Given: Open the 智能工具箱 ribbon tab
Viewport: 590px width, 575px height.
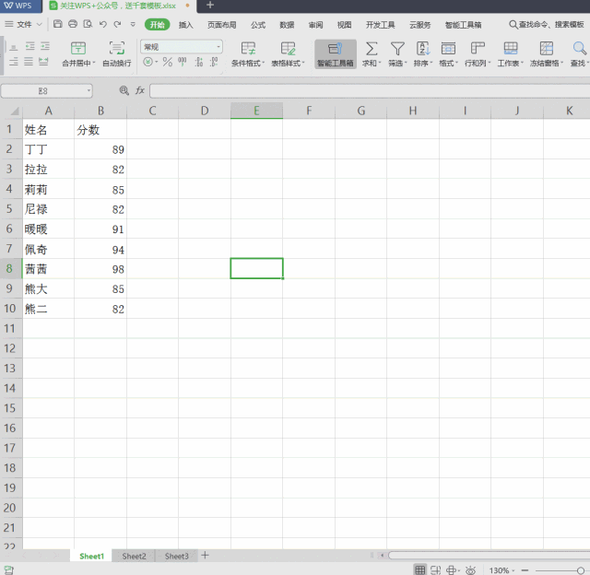Looking at the screenshot, I should click(x=463, y=25).
